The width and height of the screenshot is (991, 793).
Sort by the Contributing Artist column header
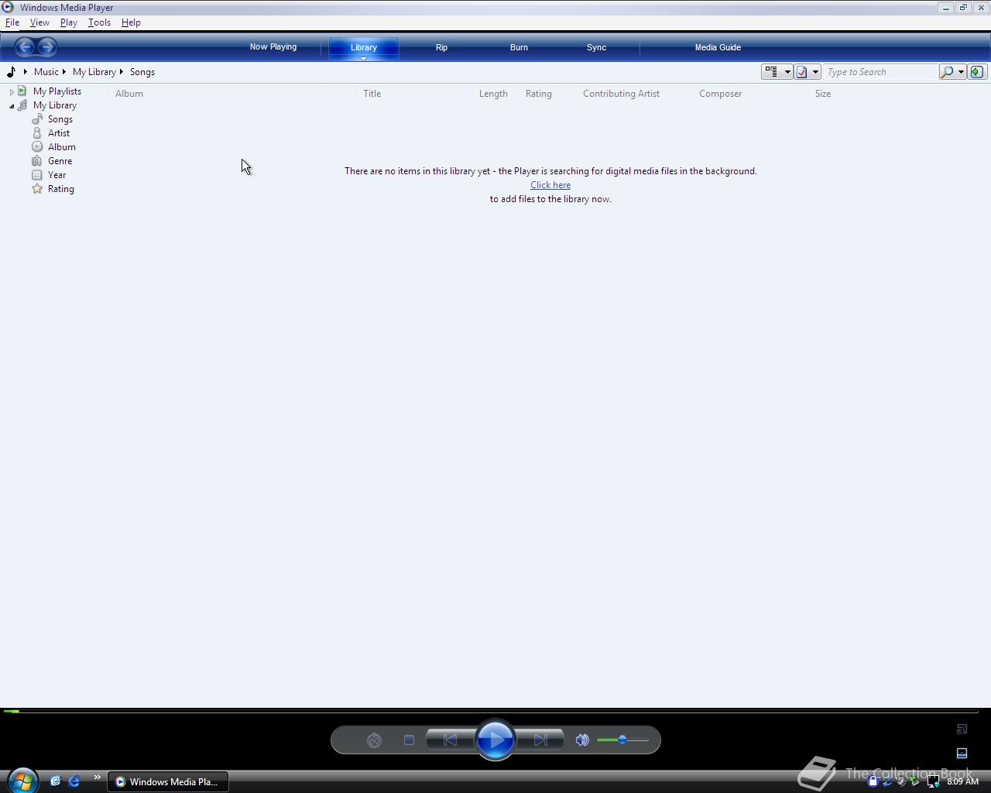[622, 94]
